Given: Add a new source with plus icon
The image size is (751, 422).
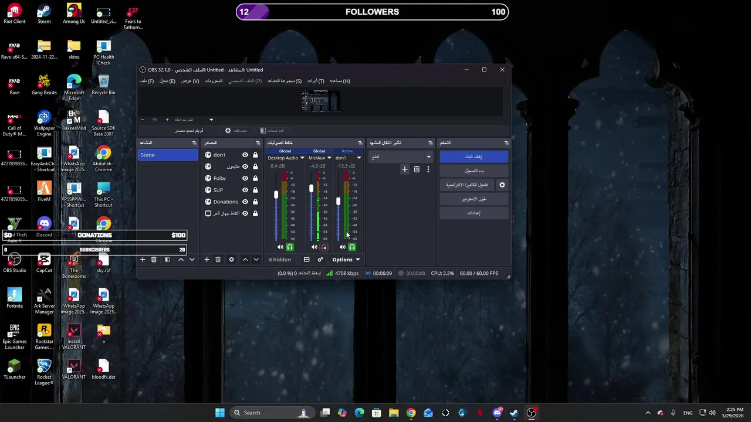Looking at the screenshot, I should (x=207, y=260).
